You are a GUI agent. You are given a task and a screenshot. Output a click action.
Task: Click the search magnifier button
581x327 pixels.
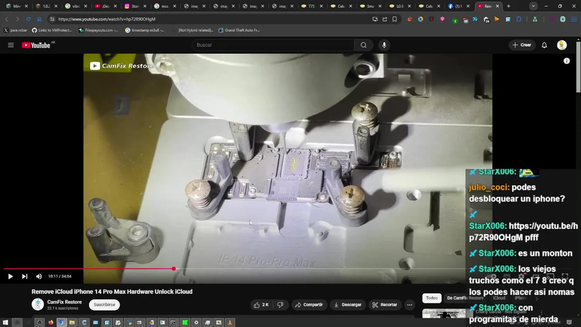(364, 45)
